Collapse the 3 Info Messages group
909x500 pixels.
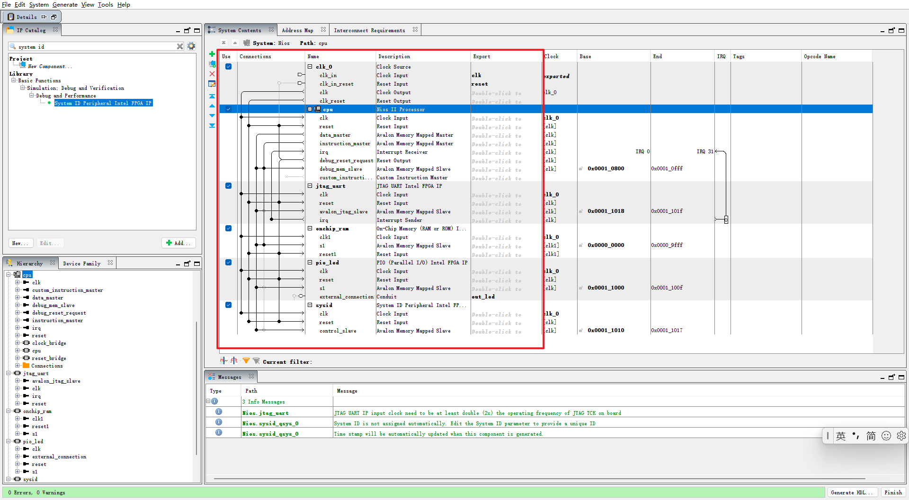[x=208, y=401]
